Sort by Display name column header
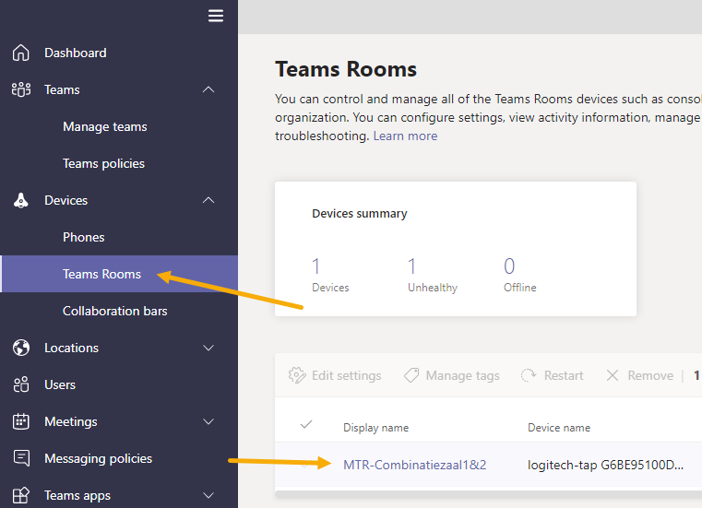The height and width of the screenshot is (508, 702). point(375,428)
